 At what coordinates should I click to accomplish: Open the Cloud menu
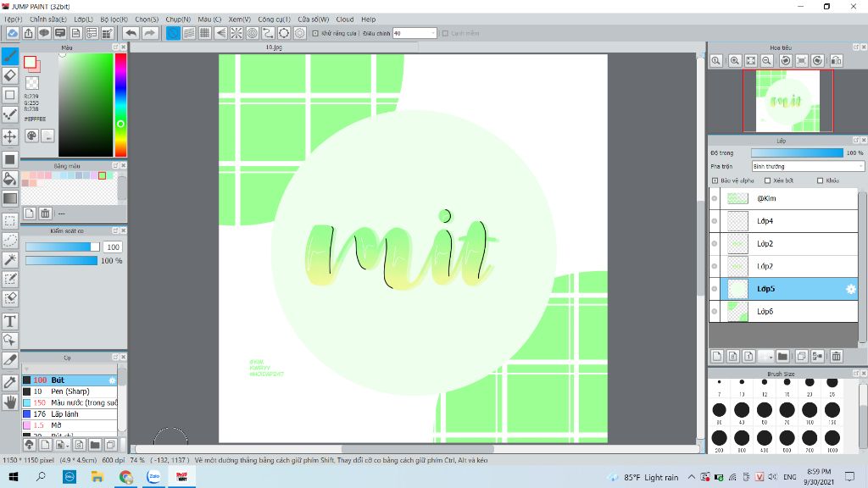[x=345, y=19]
